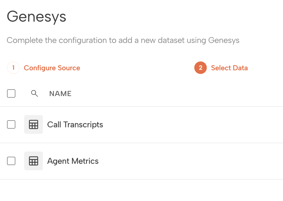Click blank space between the two step labels
The height and width of the screenshot is (201, 283).
(137, 68)
